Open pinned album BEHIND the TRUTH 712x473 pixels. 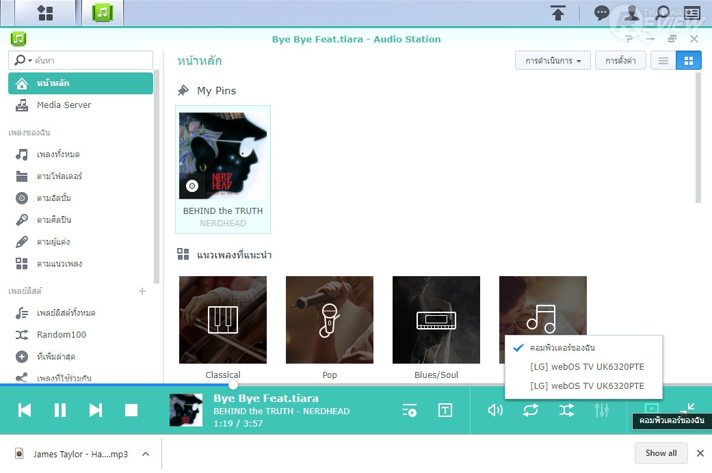(223, 170)
